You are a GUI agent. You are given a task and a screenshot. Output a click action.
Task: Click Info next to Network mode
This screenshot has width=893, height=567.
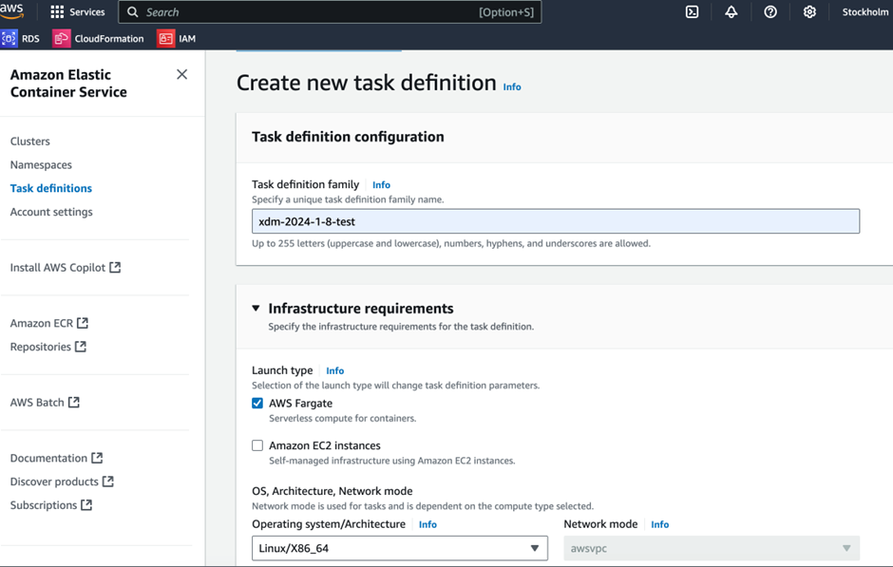(660, 524)
